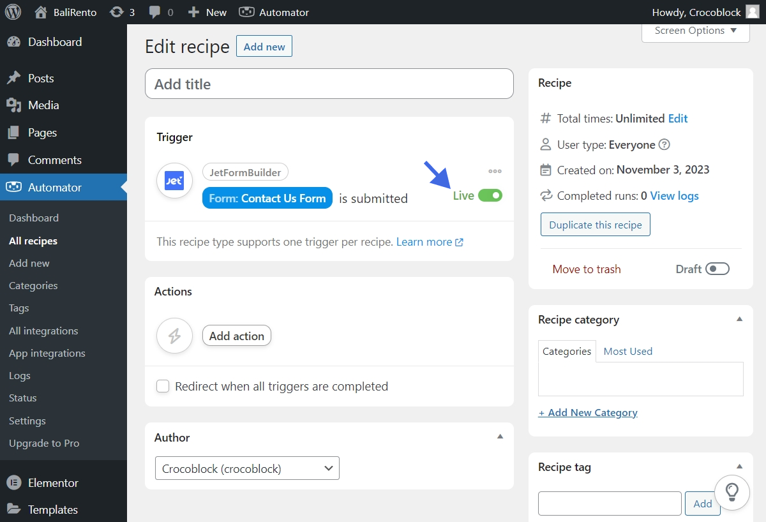Open the trigger three-dots options menu
The image size is (766, 522).
pos(495,171)
